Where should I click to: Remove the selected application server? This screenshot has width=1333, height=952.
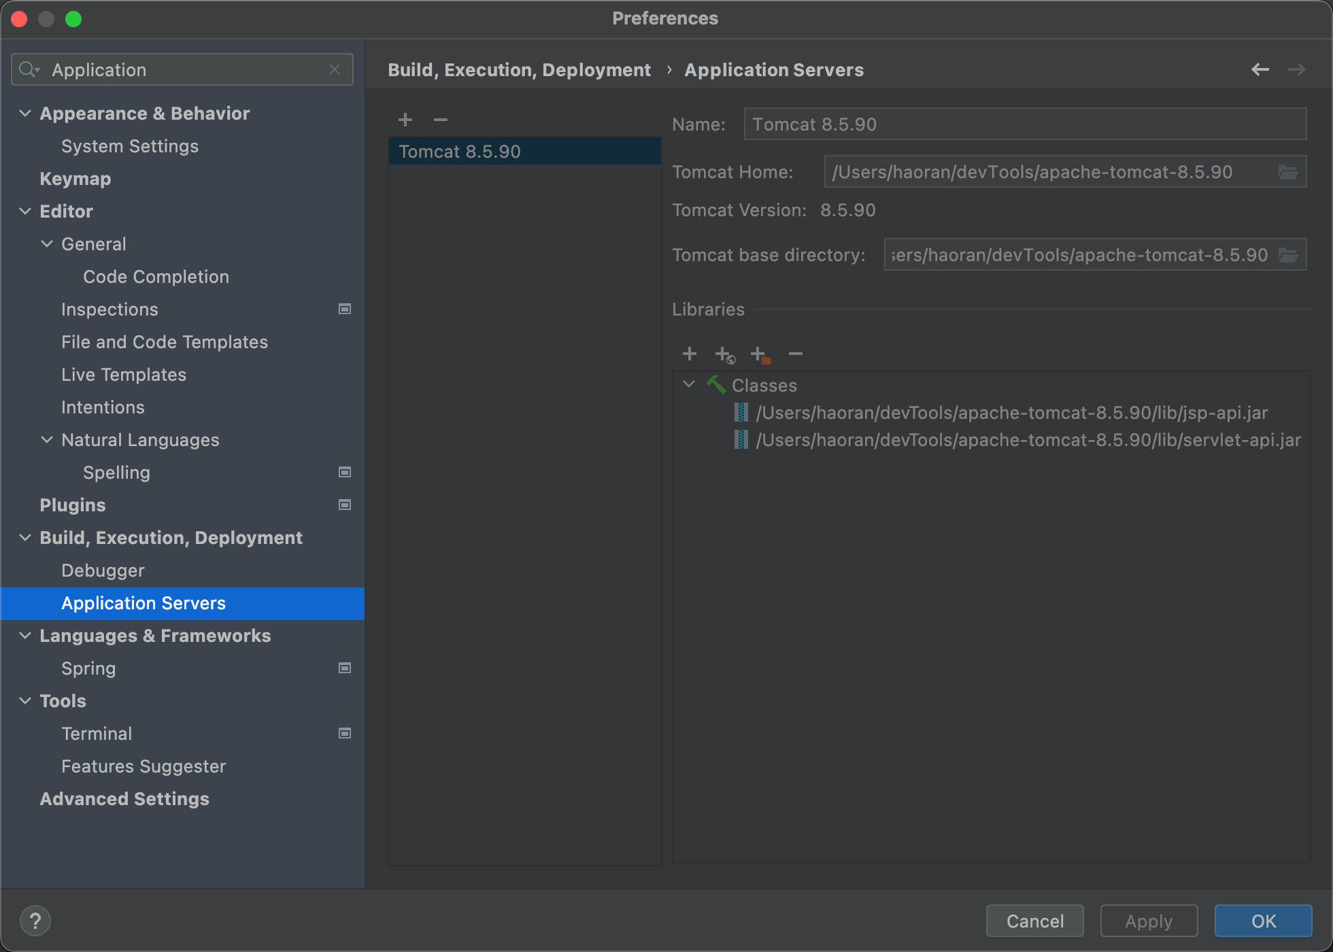pyautogui.click(x=441, y=120)
